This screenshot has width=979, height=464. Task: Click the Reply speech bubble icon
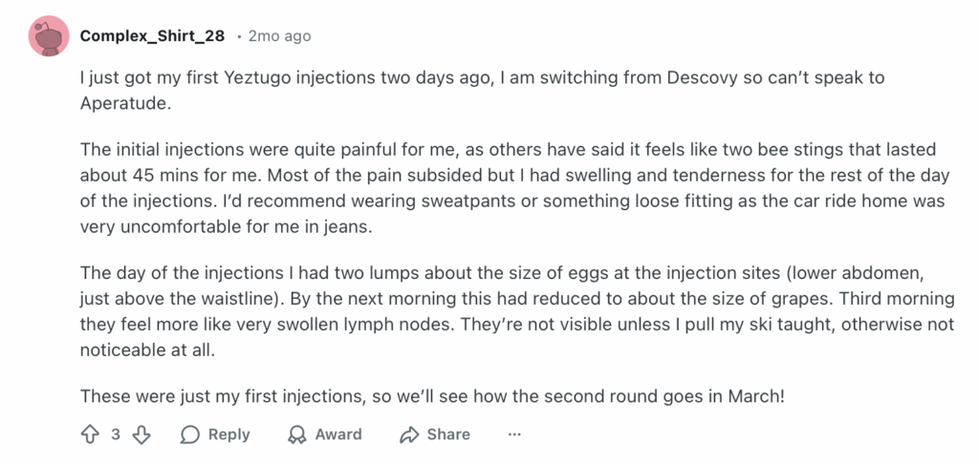(190, 434)
